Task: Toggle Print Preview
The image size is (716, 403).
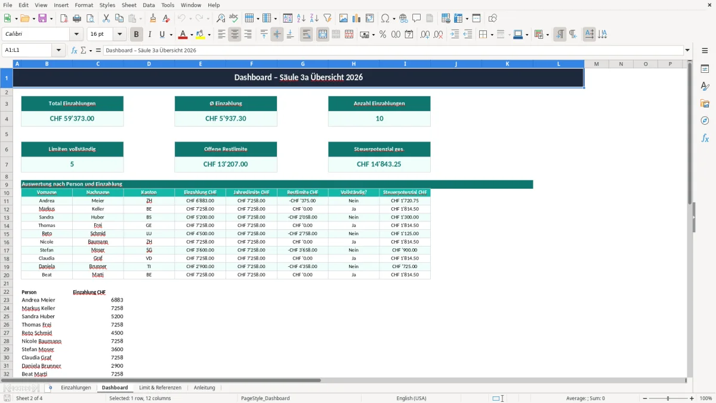Action: click(x=90, y=19)
